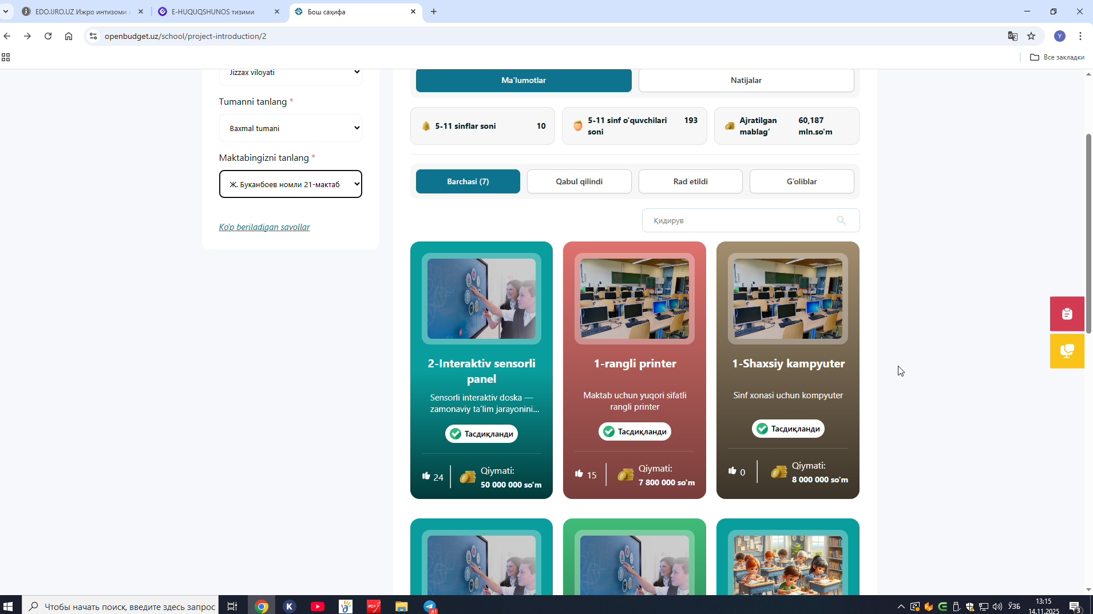This screenshot has width=1093, height=614.
Task: Click the page vertical scrollbar thumb
Action: 1088,233
